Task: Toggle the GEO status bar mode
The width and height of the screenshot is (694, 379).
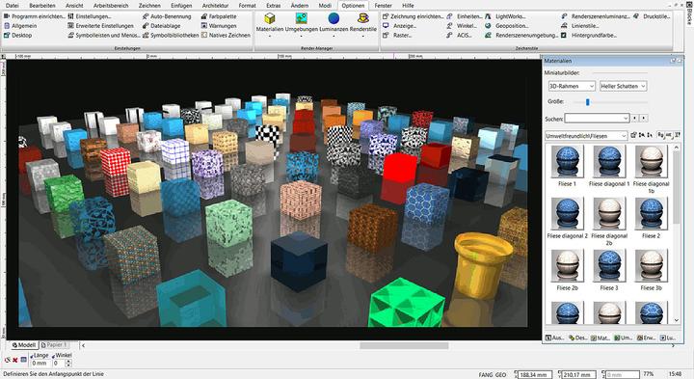Action: [x=500, y=374]
